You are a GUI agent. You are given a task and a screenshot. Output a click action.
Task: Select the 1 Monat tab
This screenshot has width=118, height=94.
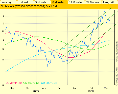tap(26, 2)
